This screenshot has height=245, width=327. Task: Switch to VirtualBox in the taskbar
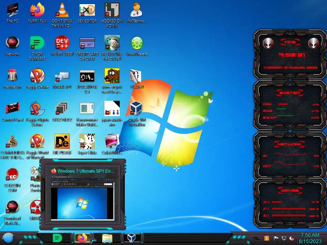click(132, 238)
